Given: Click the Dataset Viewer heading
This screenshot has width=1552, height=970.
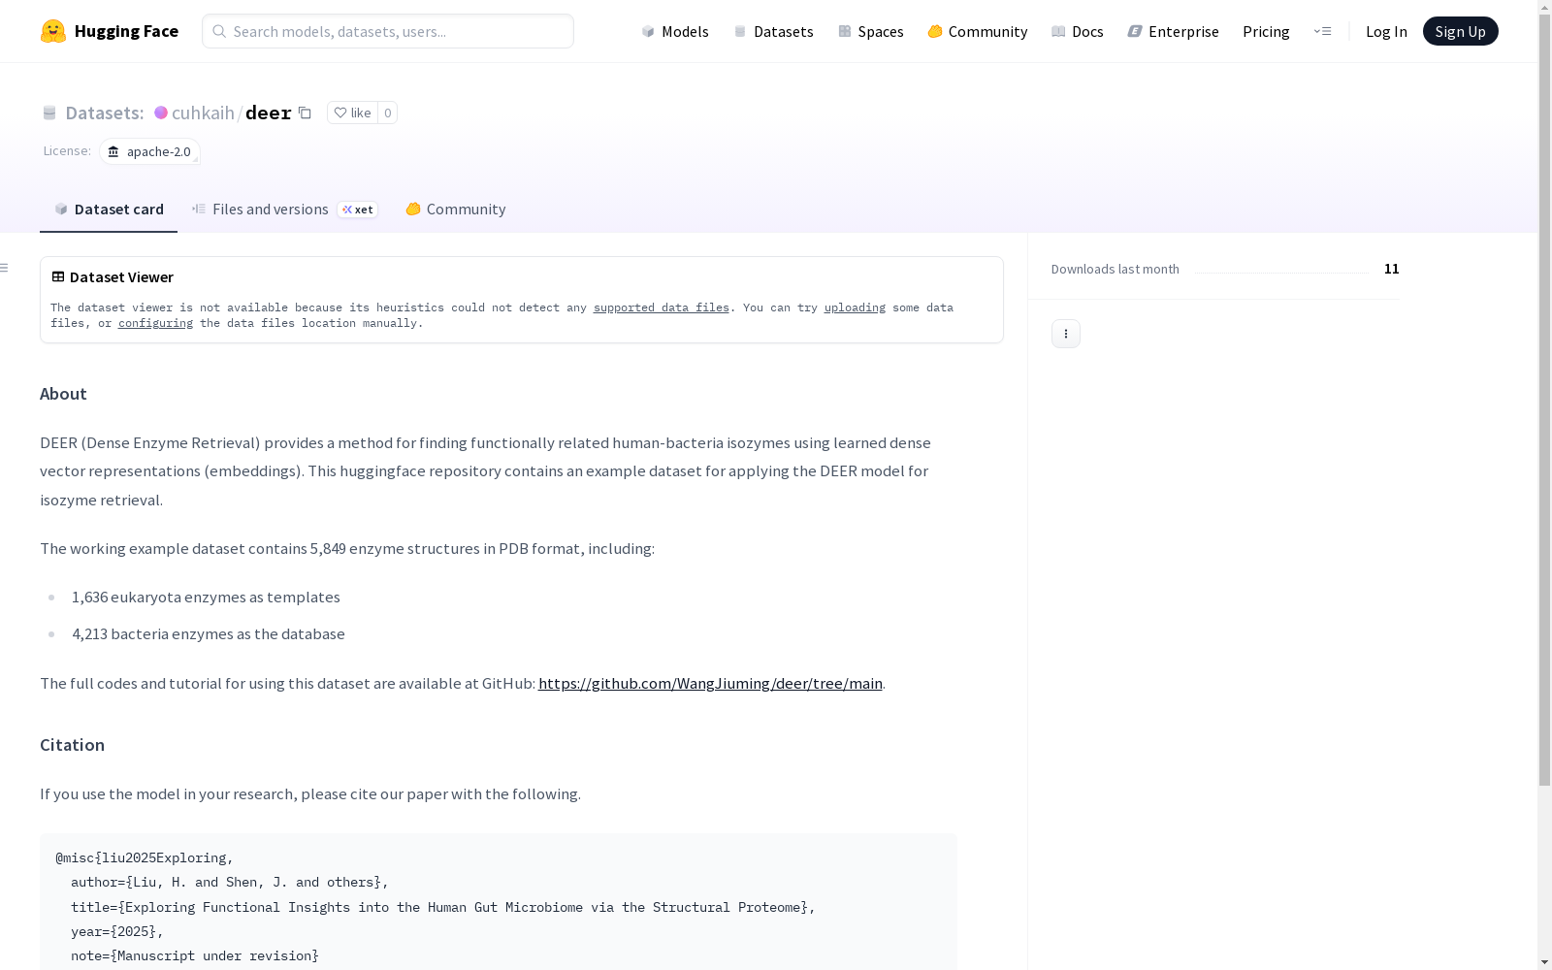Looking at the screenshot, I should 121,277.
